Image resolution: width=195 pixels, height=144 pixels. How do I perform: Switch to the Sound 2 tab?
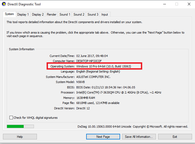coord(79,15)
